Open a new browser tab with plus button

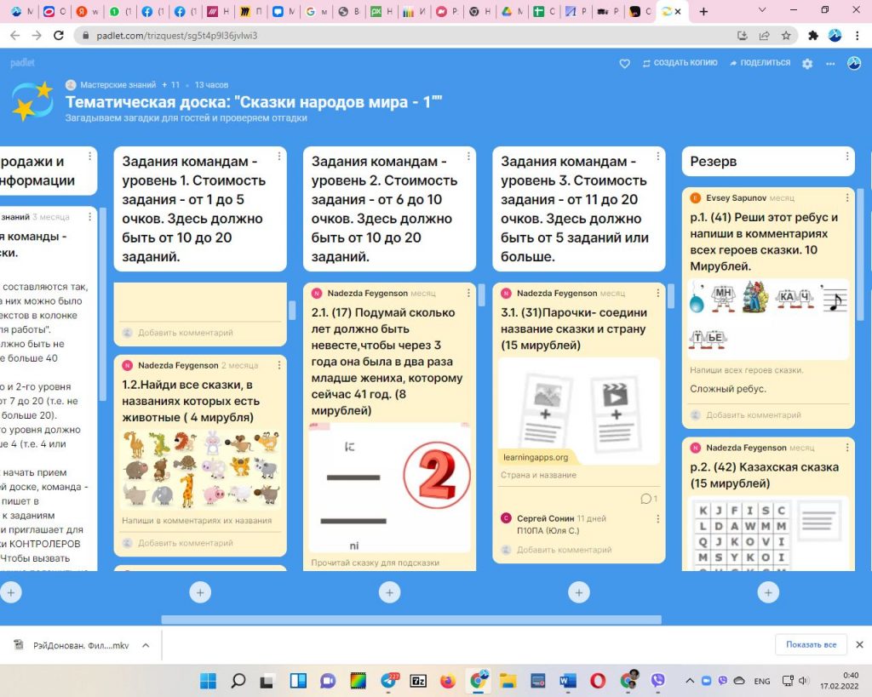coord(703,12)
